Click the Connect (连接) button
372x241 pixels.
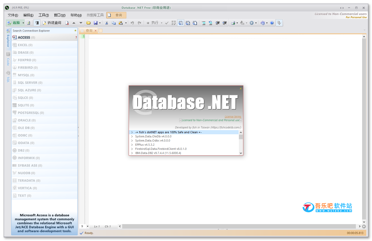(x=14, y=23)
